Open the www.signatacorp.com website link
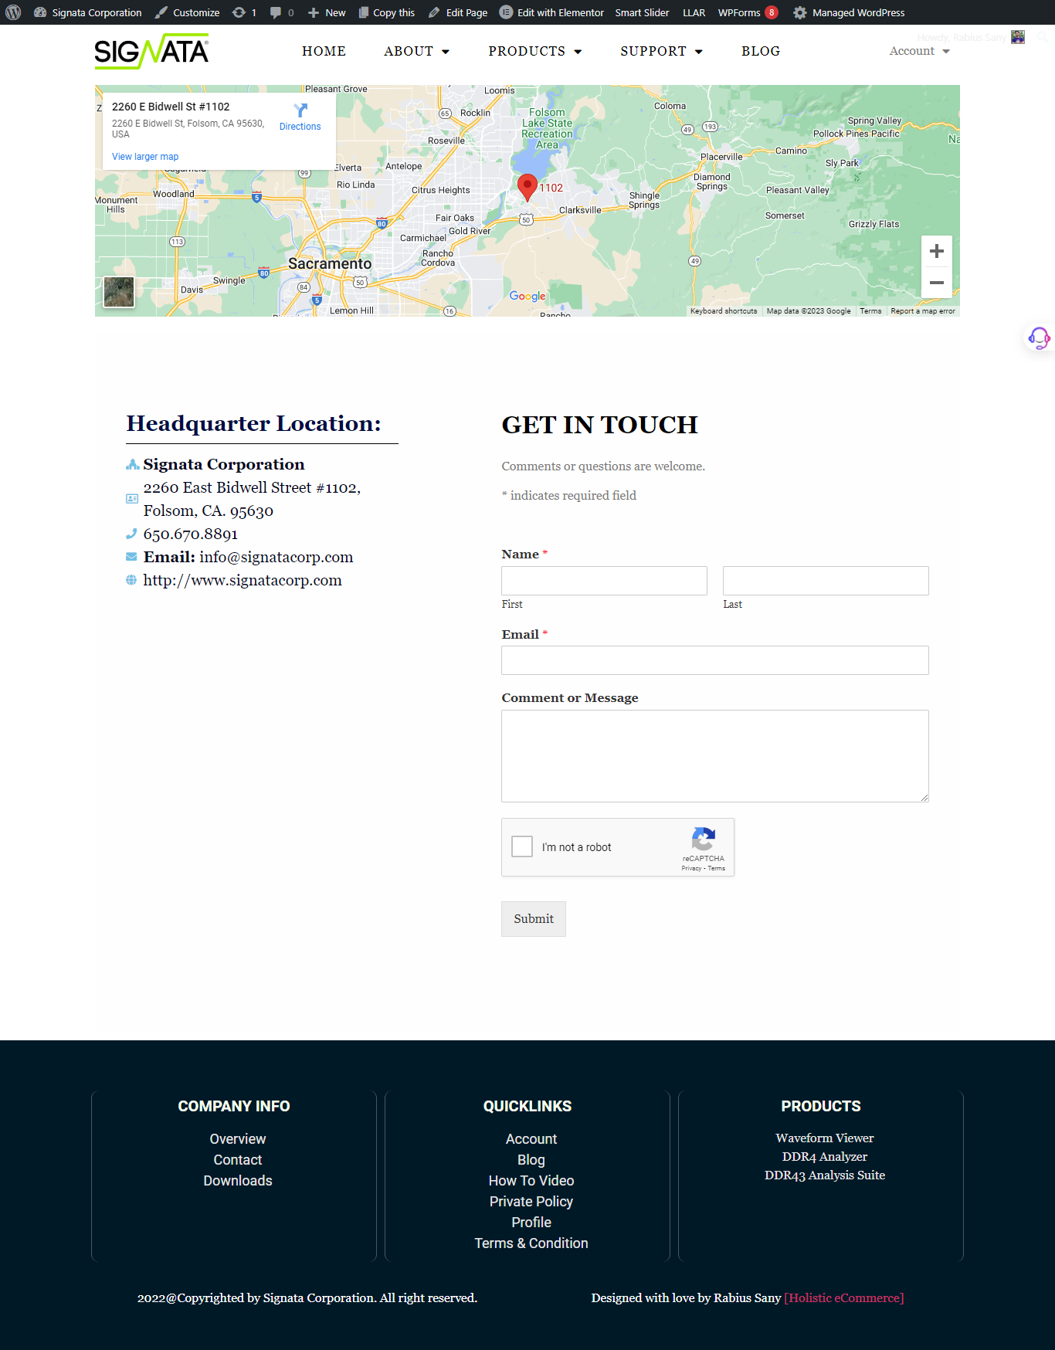Viewport: 1055px width, 1350px height. [243, 580]
